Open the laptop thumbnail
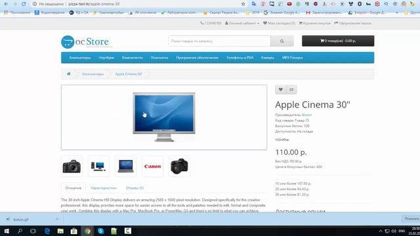 click(125, 167)
